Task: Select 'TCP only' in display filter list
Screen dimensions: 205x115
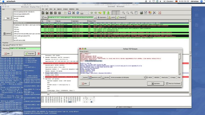Action: click(x=16, y=29)
